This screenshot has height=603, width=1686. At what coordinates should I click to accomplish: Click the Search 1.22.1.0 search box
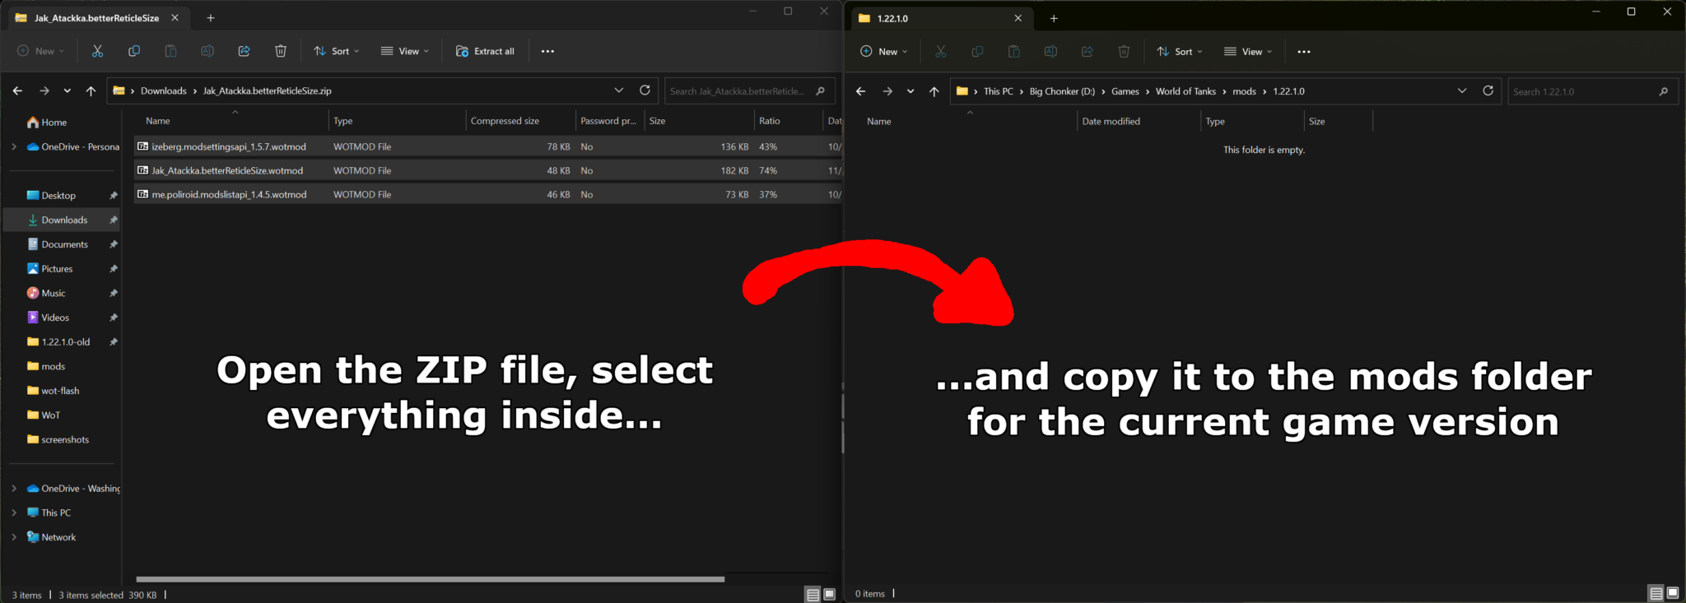(x=1582, y=91)
